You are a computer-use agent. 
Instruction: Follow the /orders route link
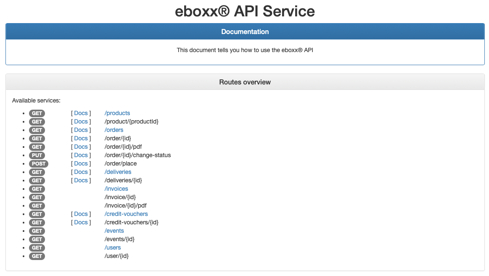tap(114, 130)
